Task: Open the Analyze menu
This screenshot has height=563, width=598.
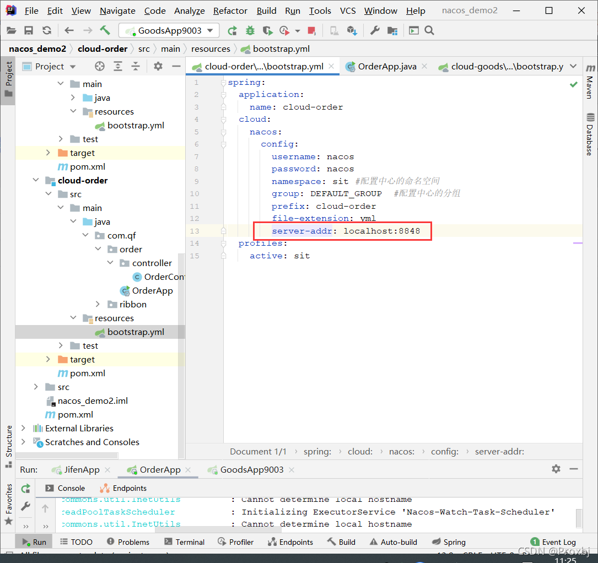Action: (x=189, y=10)
